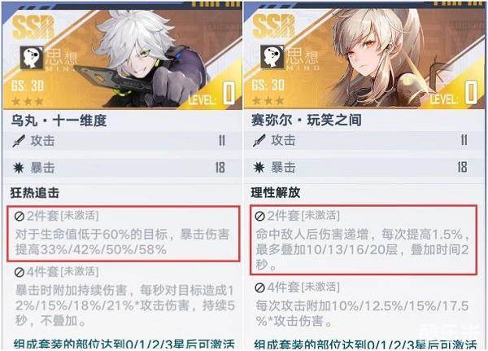This screenshot has height=351, width=488.
Task: Click the Mind type icon on Karasuma card
Action: 32,57
